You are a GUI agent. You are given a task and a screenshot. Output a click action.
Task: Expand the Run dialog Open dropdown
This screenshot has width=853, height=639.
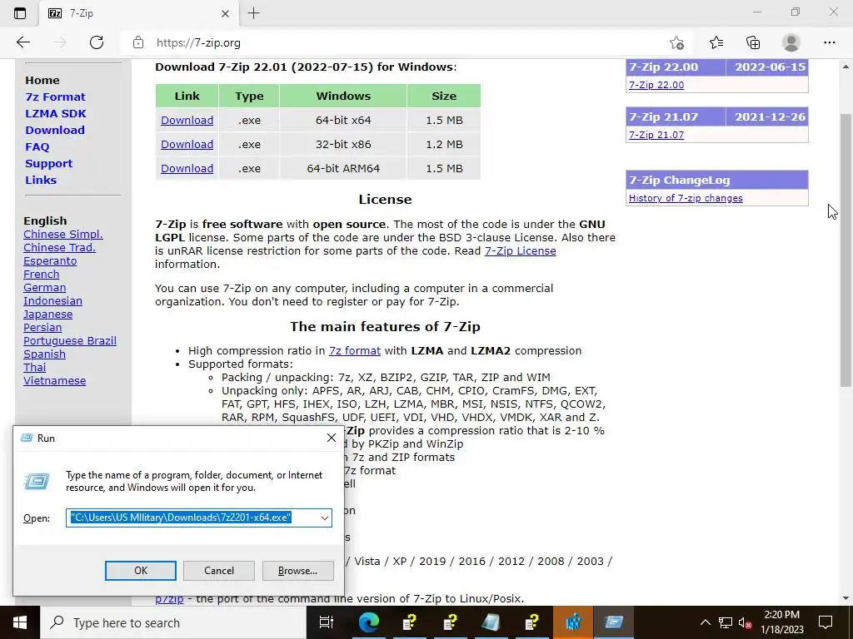(325, 518)
